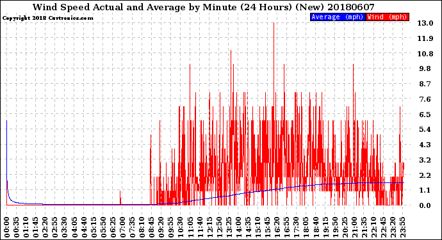Click the 04:40 time axis label
This screenshot has width=442, height=240.
pyautogui.click(x=85, y=227)
